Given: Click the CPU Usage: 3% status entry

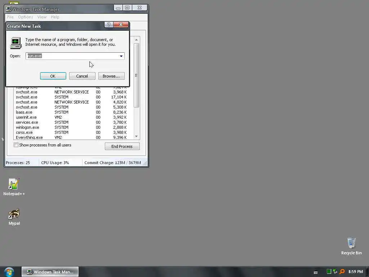Looking at the screenshot, I should click(55, 163).
